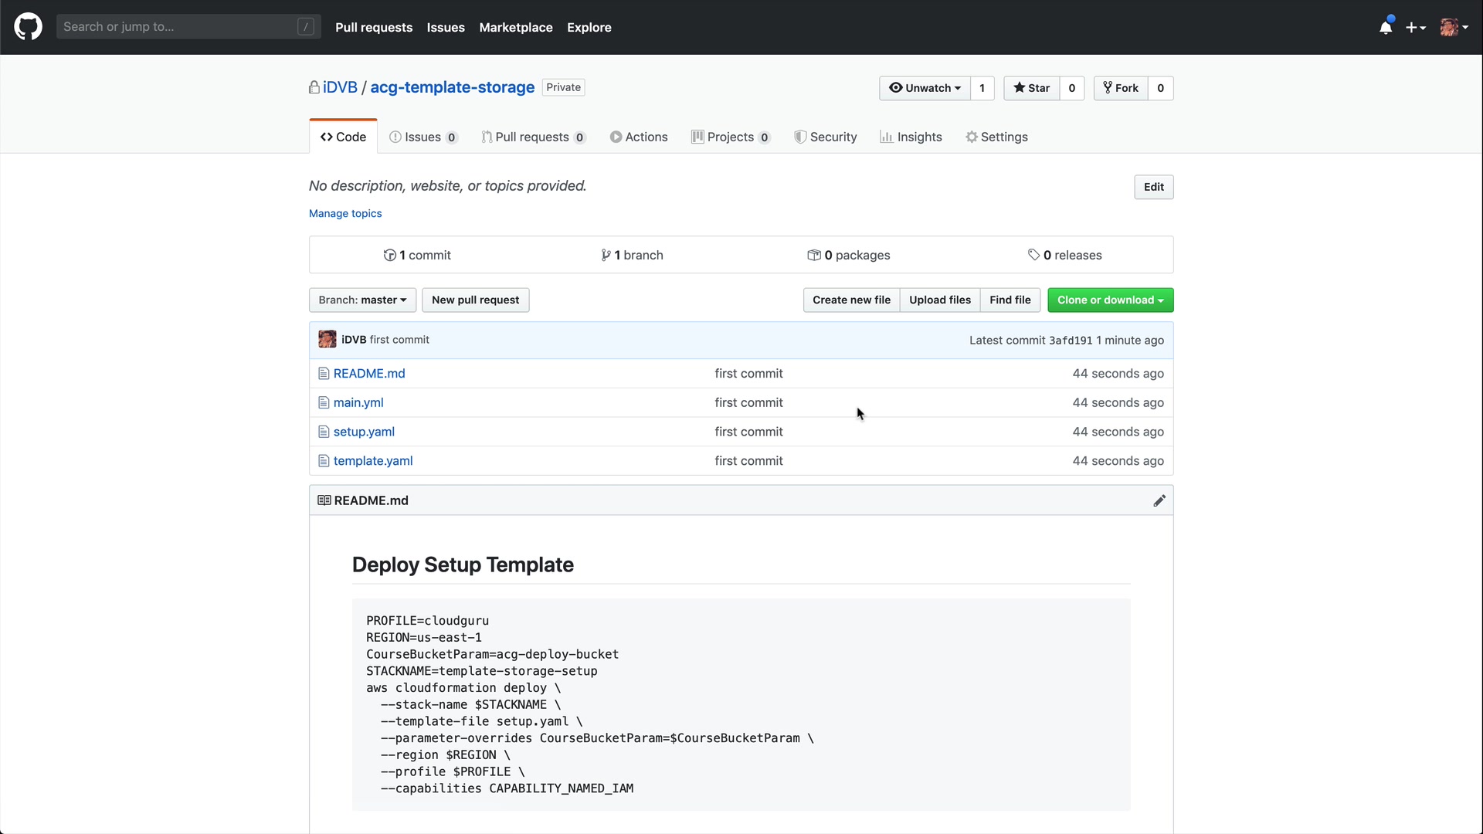Click the New pull request button
This screenshot has height=834, width=1483.
tap(475, 300)
